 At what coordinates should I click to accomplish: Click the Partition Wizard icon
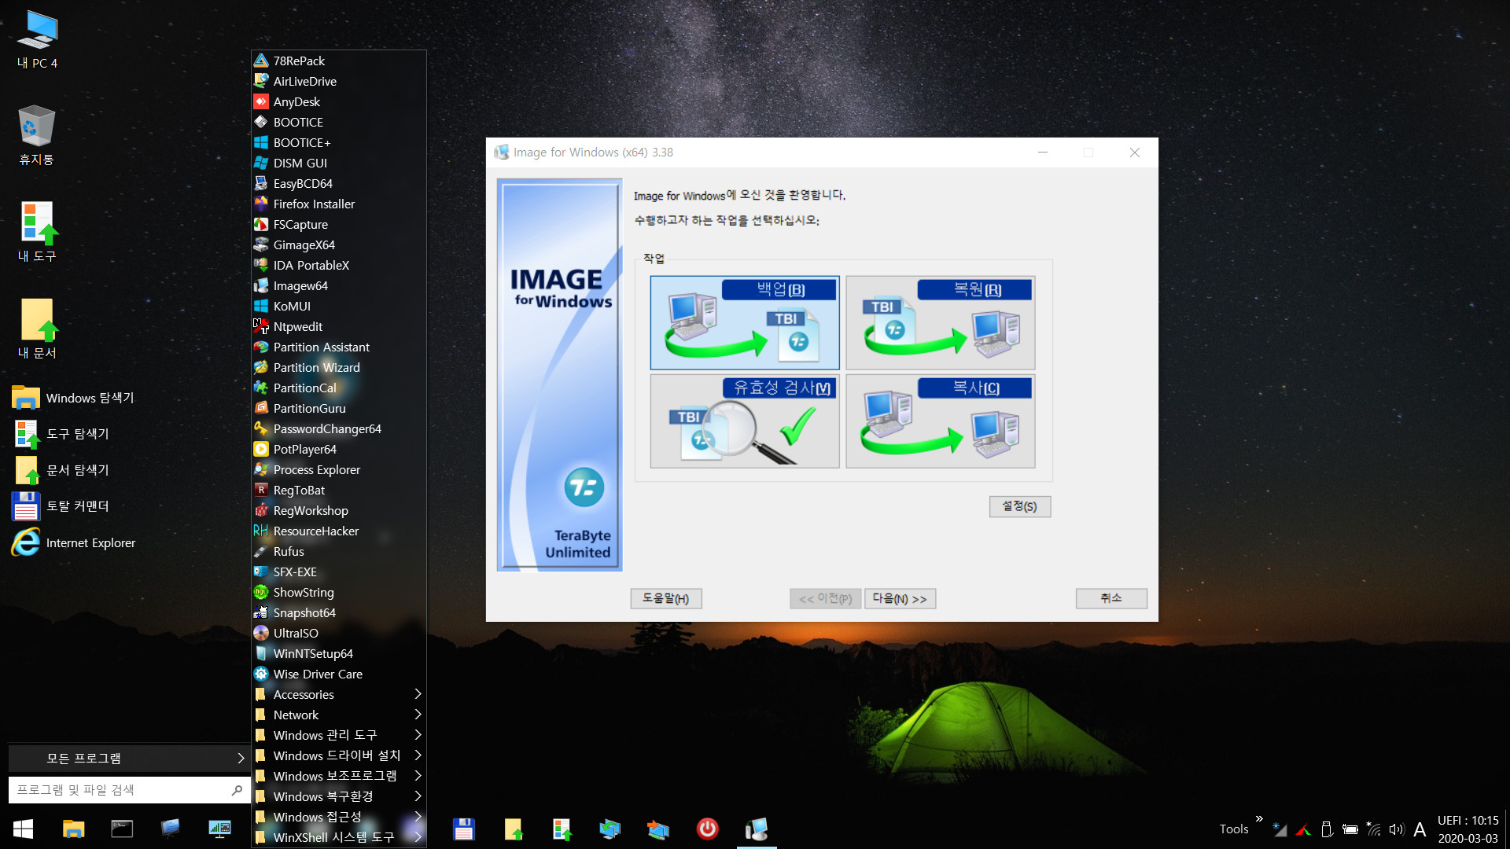261,367
